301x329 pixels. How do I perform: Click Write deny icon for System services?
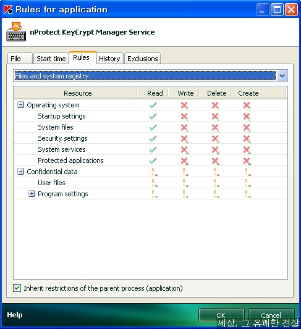(x=184, y=149)
